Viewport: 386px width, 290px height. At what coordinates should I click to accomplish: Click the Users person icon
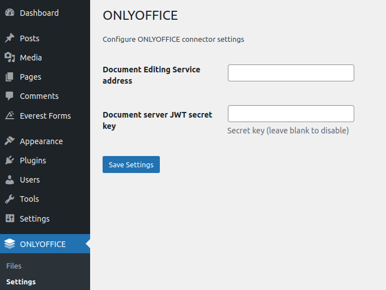click(x=10, y=180)
